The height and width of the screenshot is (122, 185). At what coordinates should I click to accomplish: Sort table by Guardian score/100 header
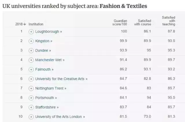pyautogui.click(x=120, y=23)
